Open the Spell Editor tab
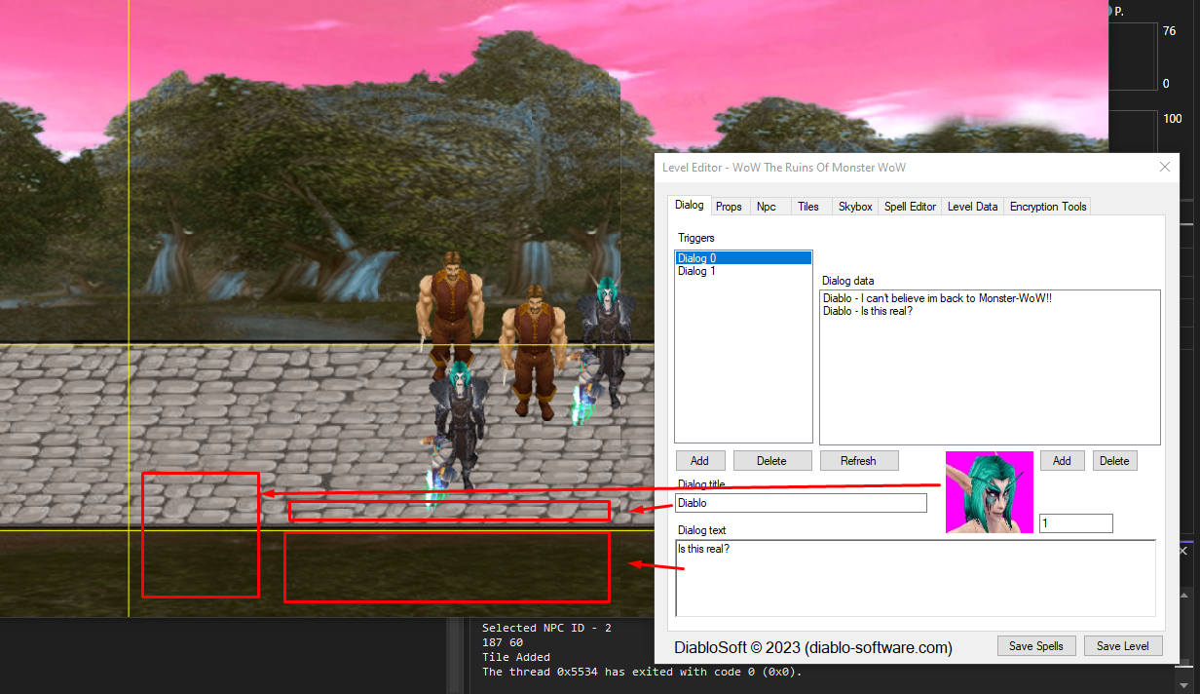 tap(910, 207)
